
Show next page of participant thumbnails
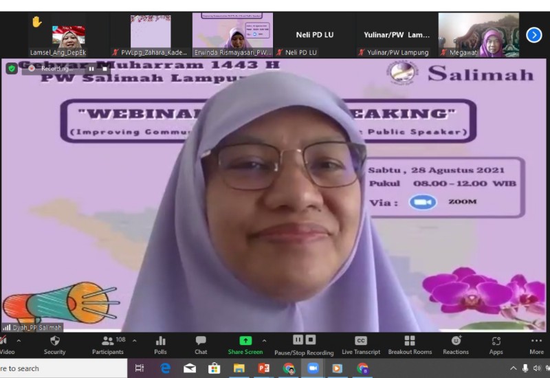534,35
